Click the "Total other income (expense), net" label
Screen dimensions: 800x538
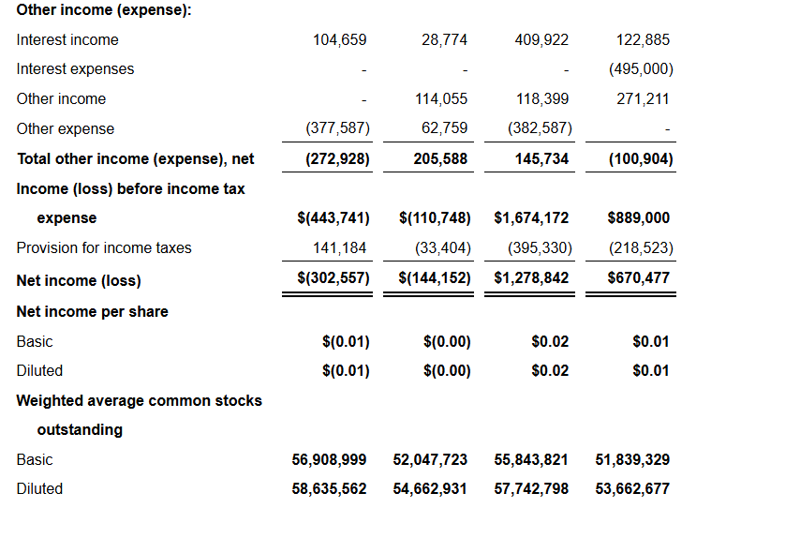[x=136, y=159]
